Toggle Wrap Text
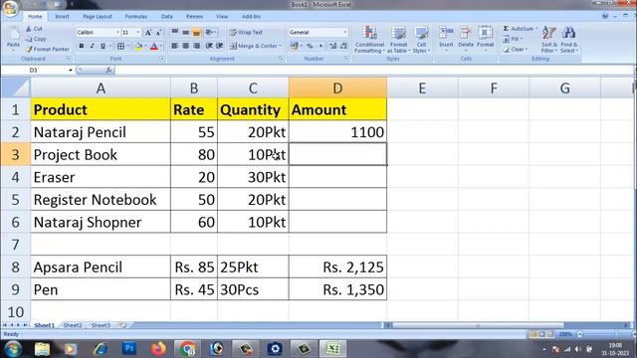Viewport: 637px width, 358px height. (x=246, y=33)
